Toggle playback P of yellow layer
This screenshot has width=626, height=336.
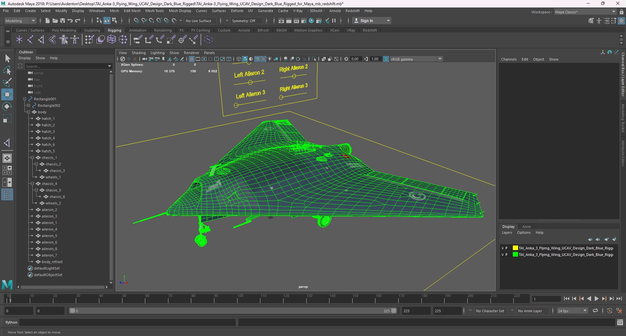coord(506,248)
